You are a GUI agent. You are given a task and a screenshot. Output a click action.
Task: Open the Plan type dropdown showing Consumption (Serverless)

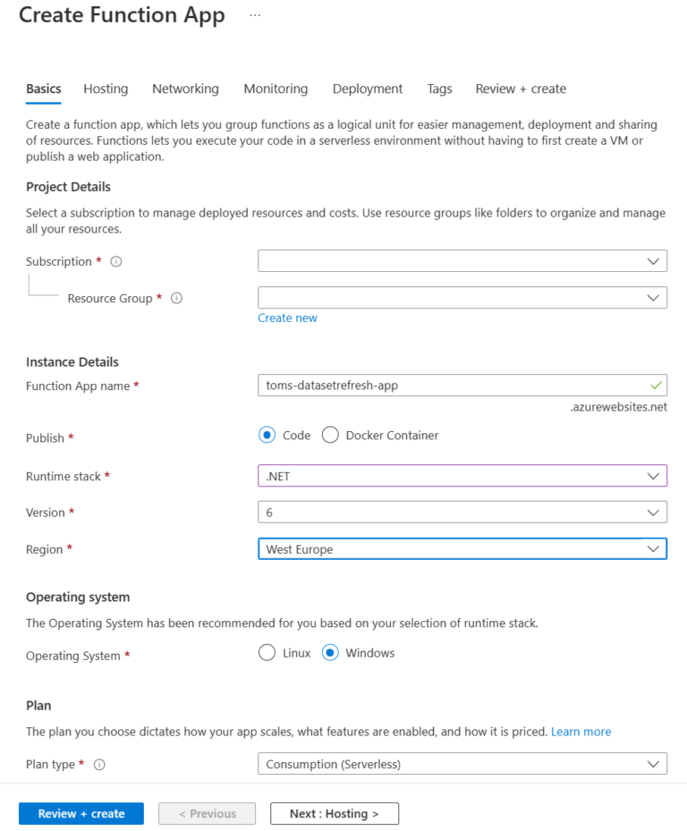(x=462, y=764)
